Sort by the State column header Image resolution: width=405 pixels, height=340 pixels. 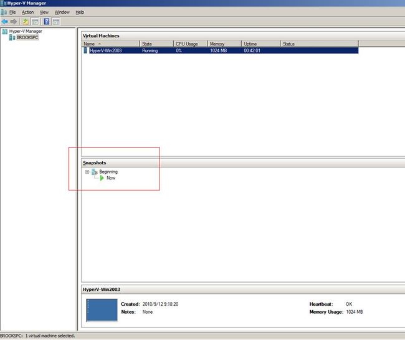[x=156, y=44]
